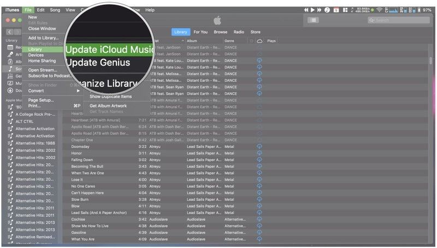Image resolution: width=437 pixels, height=248 pixels.
Task: Download Honor via its cloud icon
Action: 259,153
